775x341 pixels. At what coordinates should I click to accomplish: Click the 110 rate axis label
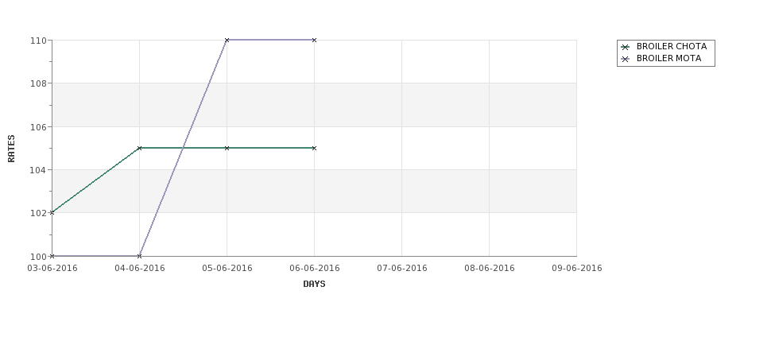38,41
